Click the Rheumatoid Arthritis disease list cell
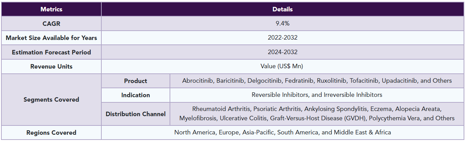Viewport: 465px width, 142px height. [x=317, y=114]
